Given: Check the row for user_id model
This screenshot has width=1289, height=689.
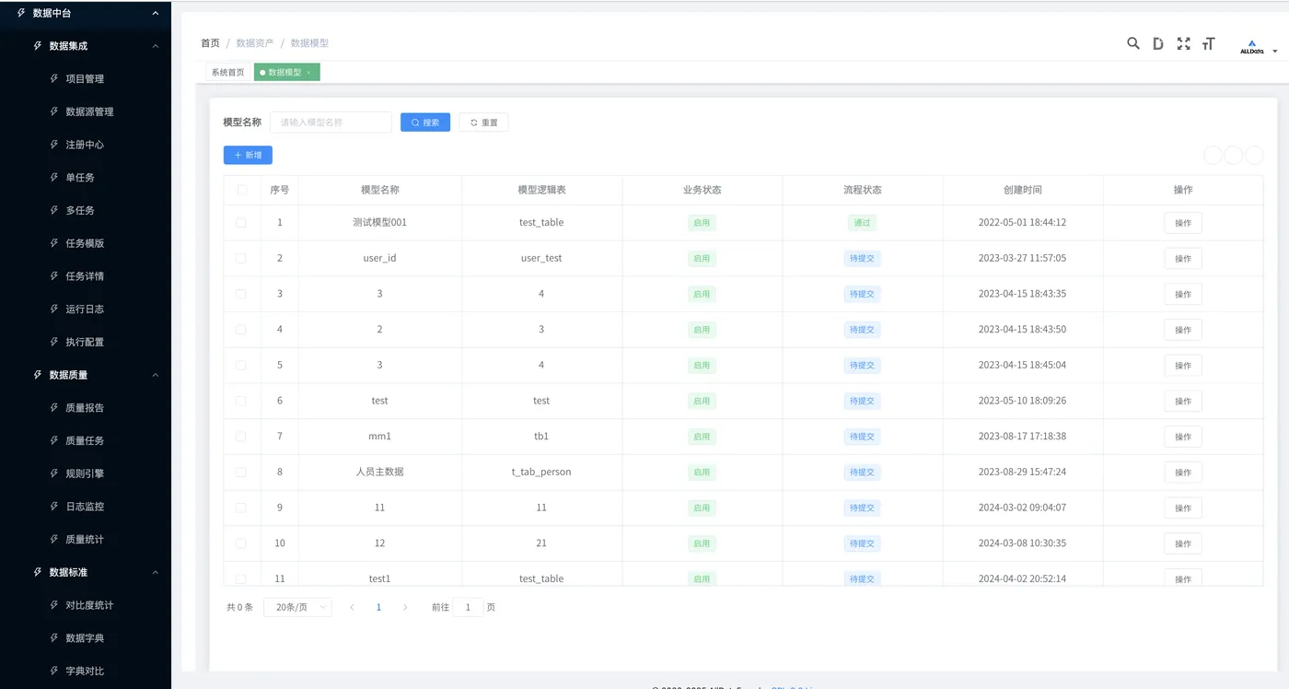Looking at the screenshot, I should 241,259.
